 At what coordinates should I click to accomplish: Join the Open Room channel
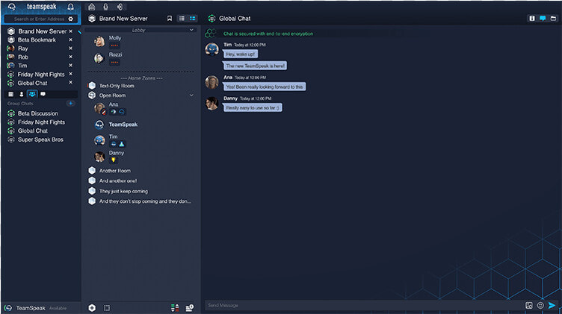(112, 95)
